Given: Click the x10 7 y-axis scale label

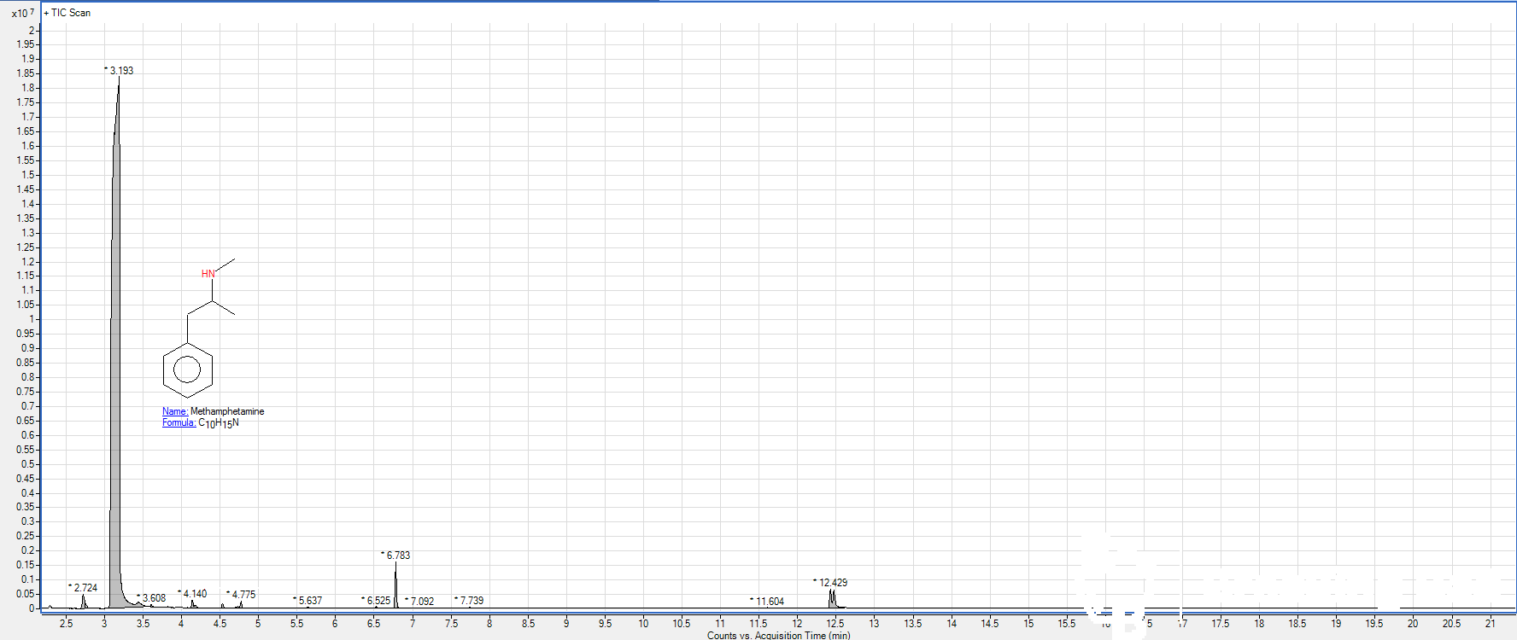Looking at the screenshot, I should pyautogui.click(x=23, y=13).
